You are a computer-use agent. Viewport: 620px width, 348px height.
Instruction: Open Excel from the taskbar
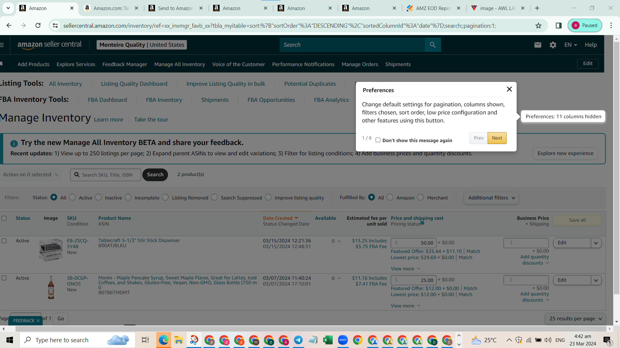click(x=328, y=340)
